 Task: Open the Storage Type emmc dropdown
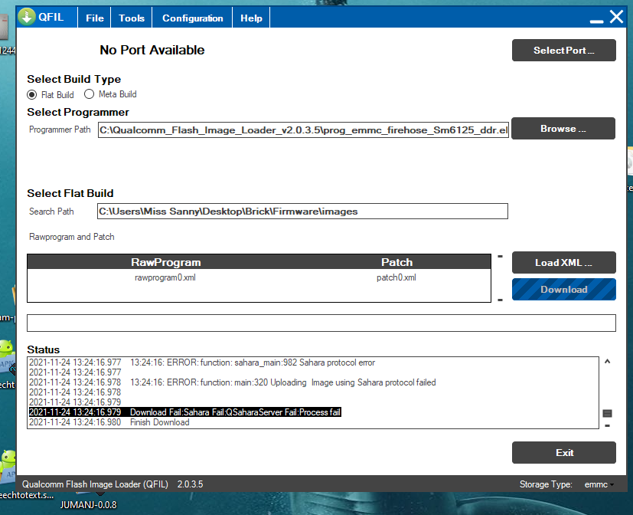pyautogui.click(x=599, y=484)
